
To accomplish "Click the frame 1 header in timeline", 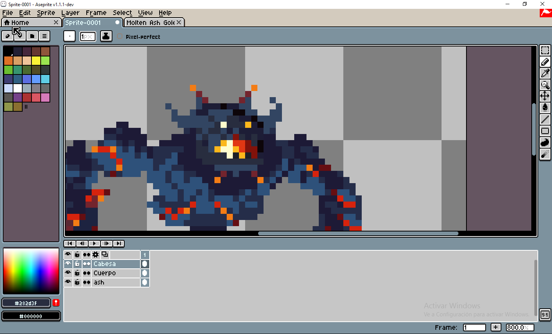I will (x=145, y=255).
